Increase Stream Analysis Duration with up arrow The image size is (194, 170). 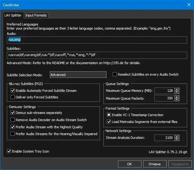point(177,136)
